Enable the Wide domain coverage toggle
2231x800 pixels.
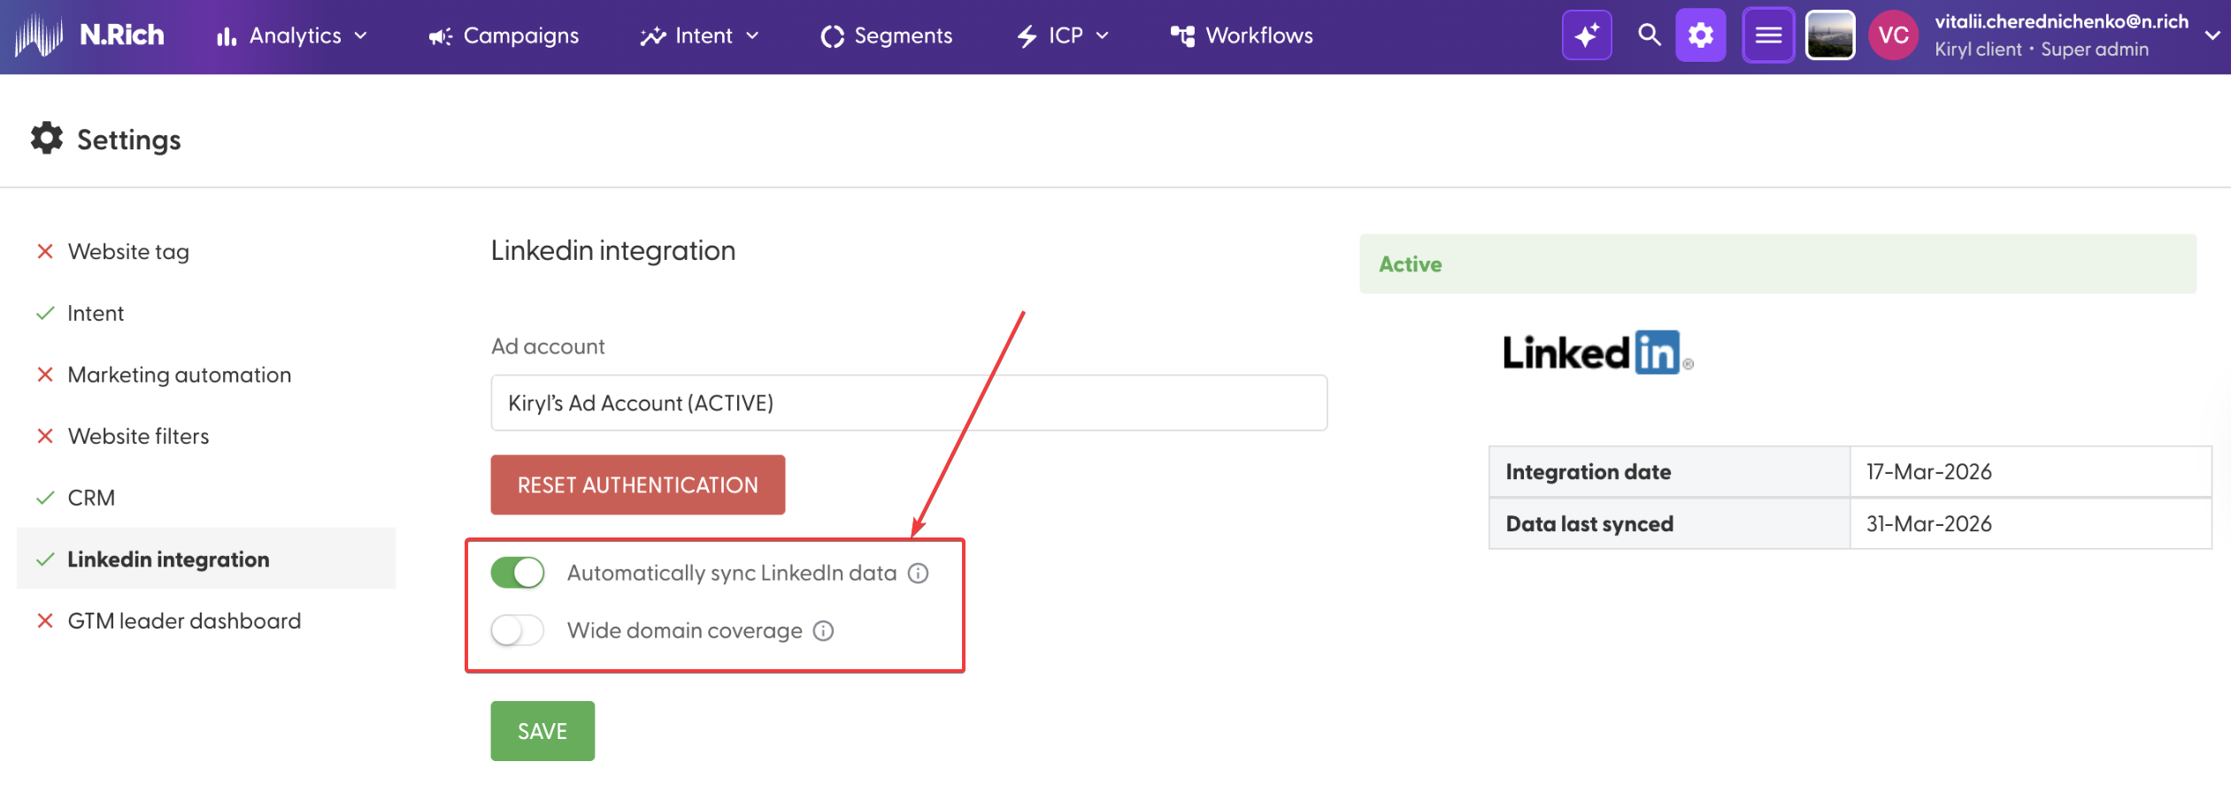point(518,631)
